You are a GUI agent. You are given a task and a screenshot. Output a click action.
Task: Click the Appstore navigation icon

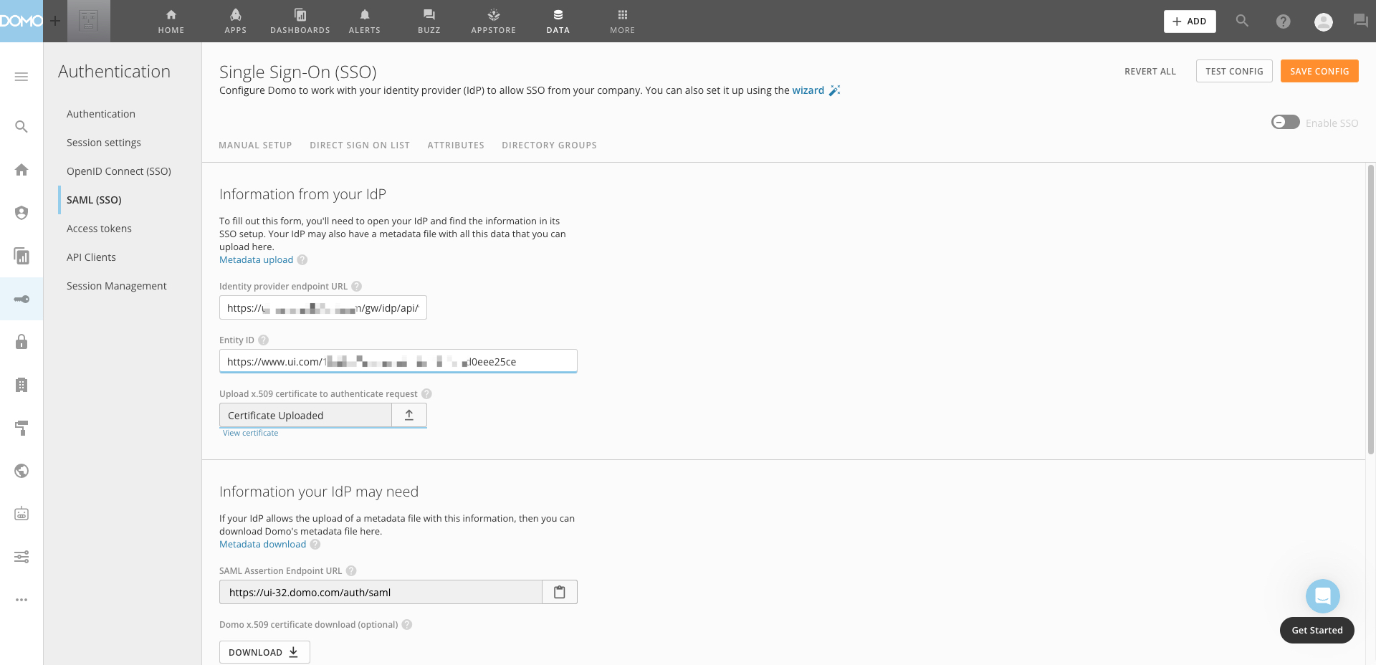493,20
